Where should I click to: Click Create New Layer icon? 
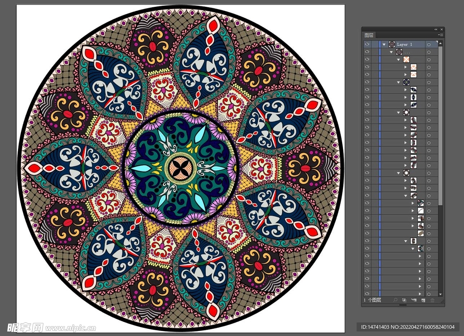point(422,300)
